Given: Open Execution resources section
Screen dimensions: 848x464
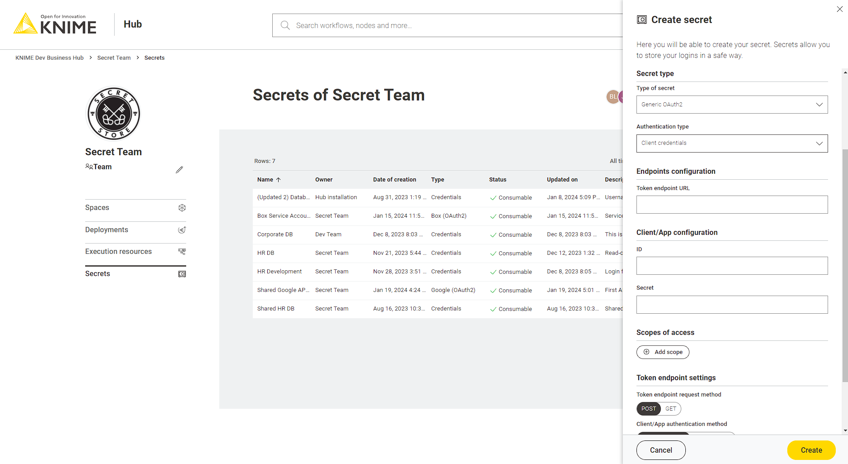Looking at the screenshot, I should pyautogui.click(x=135, y=252).
